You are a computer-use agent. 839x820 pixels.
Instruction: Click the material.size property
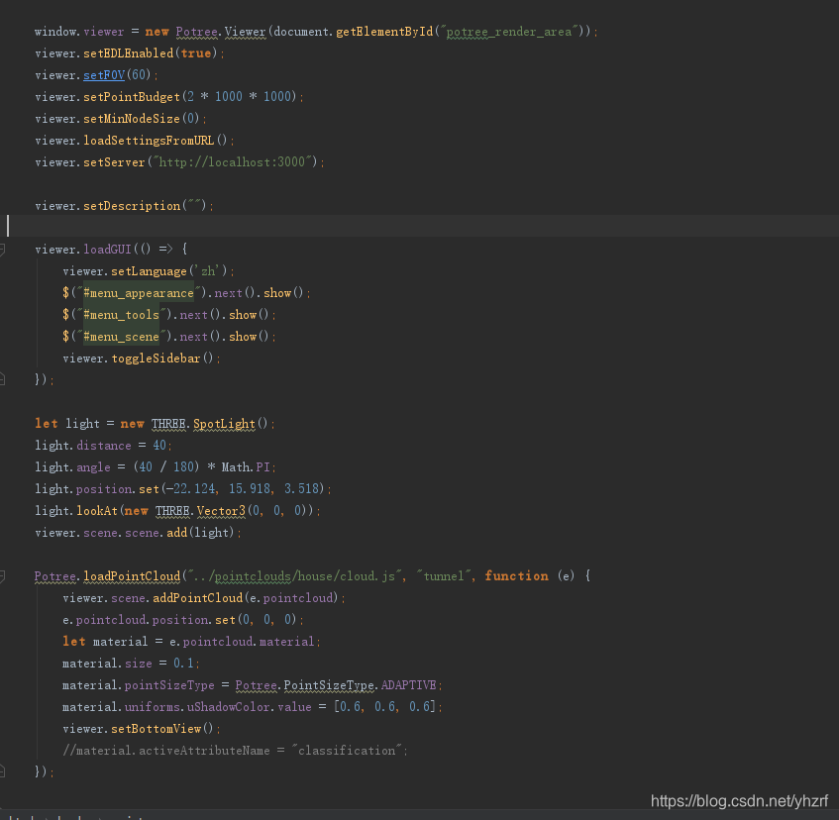pyautogui.click(x=139, y=664)
